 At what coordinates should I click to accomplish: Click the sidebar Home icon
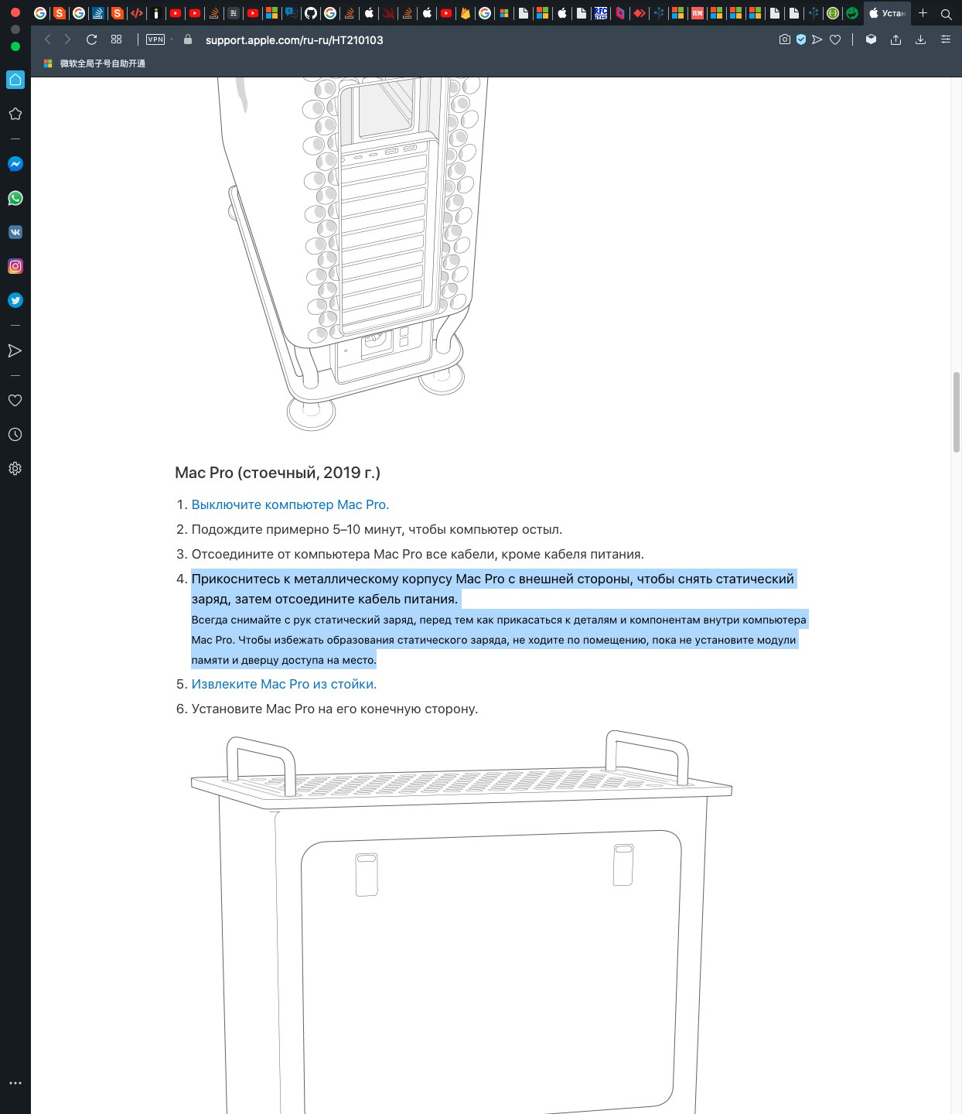pos(15,80)
